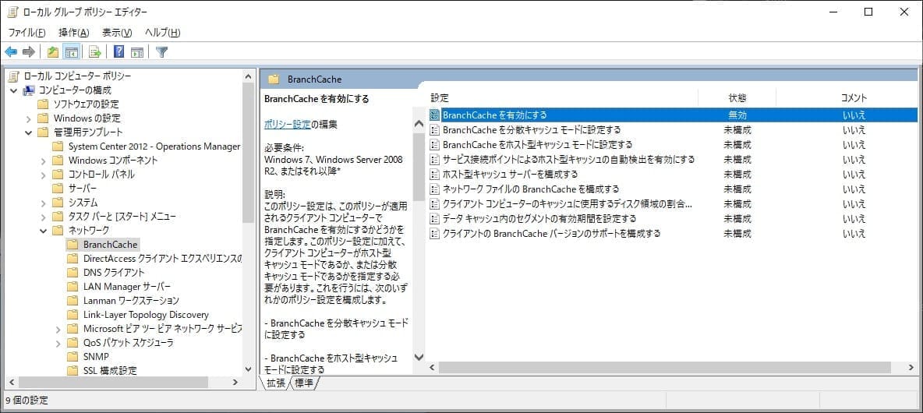Viewport: 923px width, 413px height.
Task: Click settings list horizontal scrollbar left arrow
Action: 432,367
